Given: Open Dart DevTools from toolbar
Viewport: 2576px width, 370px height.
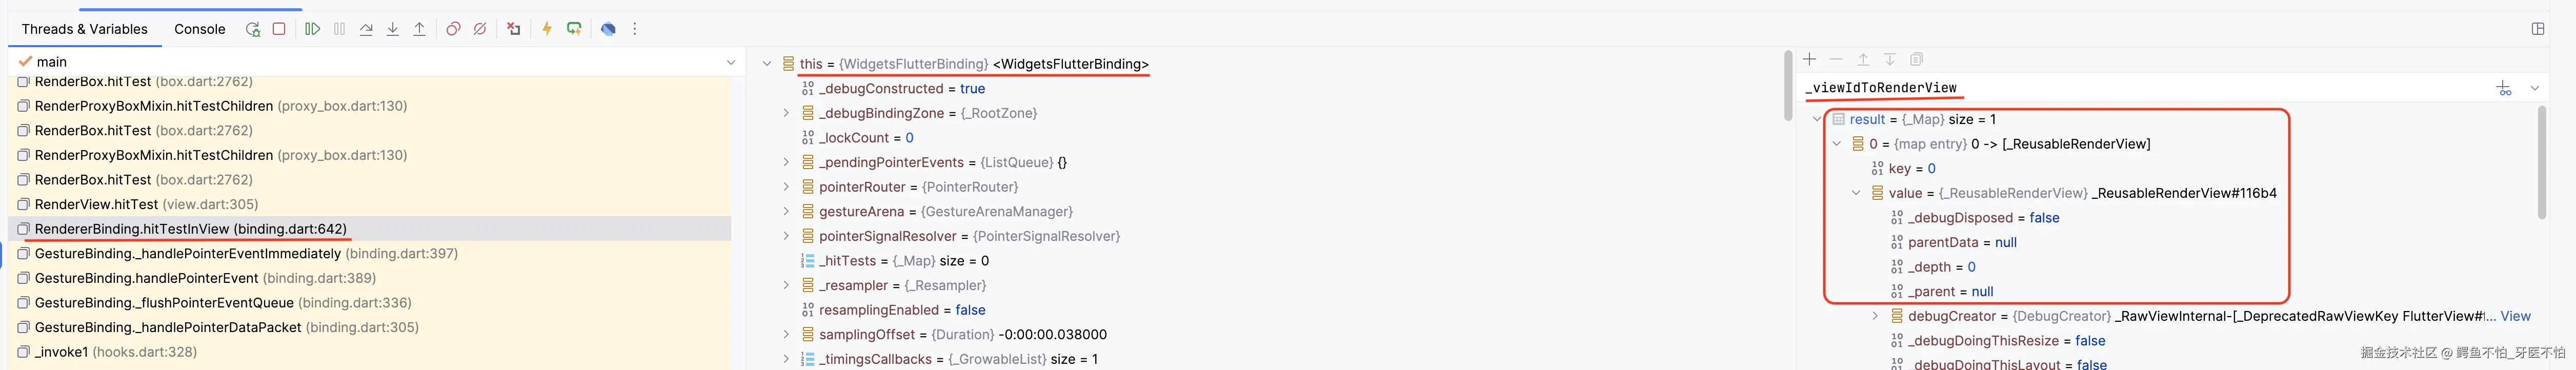Looking at the screenshot, I should coord(608,29).
